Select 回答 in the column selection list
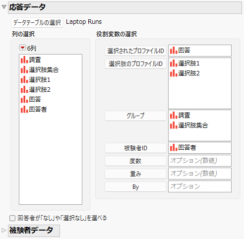The height and width of the screenshot is (239, 244). (x=51, y=99)
